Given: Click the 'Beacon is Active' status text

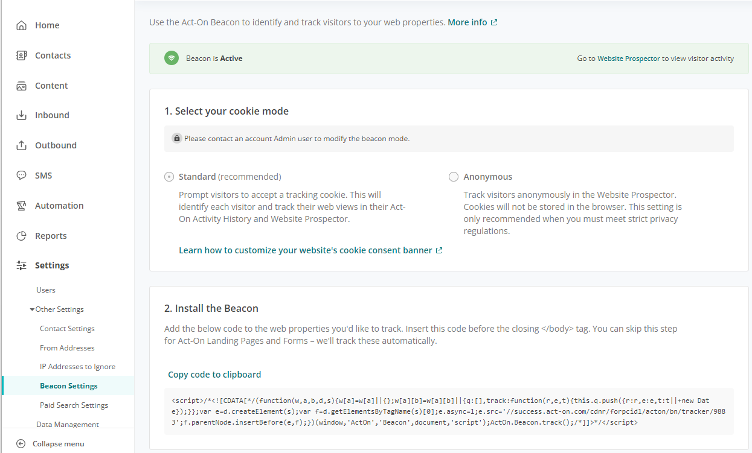Looking at the screenshot, I should coord(214,59).
